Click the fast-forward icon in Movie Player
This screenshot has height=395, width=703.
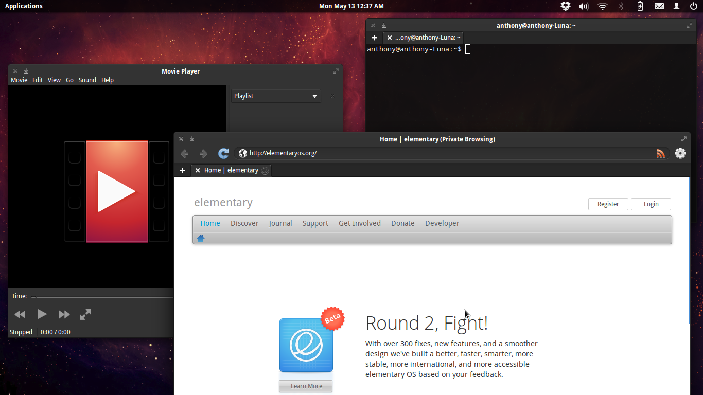(x=63, y=314)
